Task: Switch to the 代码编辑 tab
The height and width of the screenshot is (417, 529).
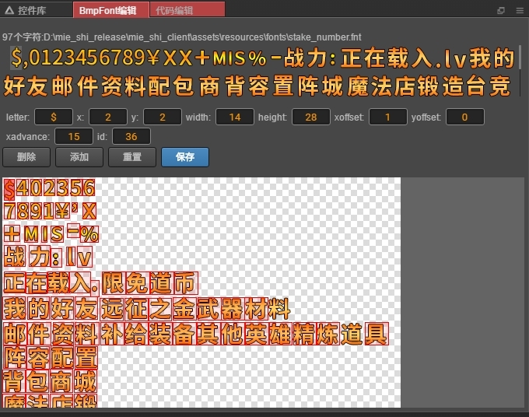Action: 187,10
